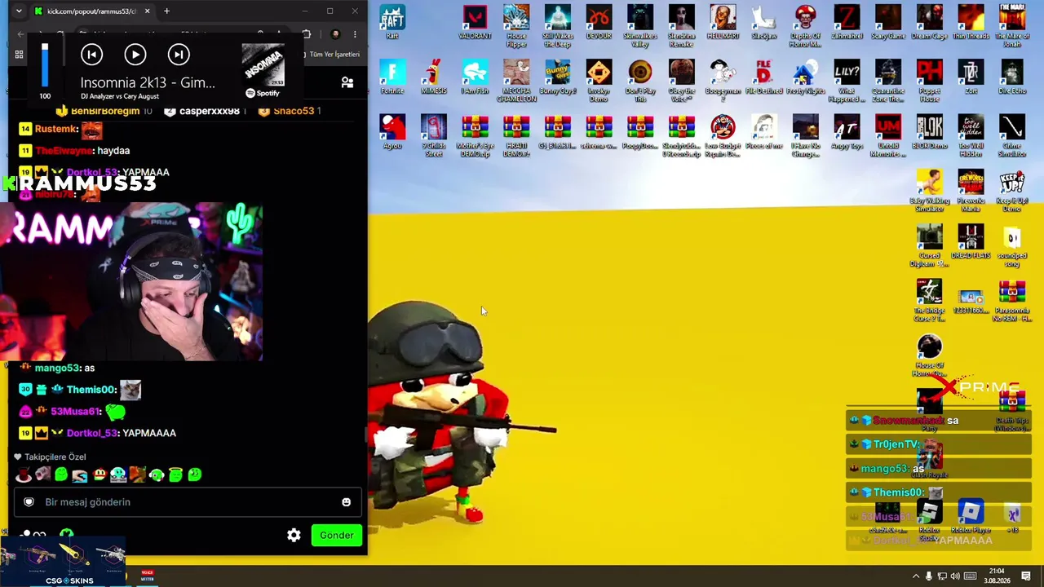Skip to next track in media overlay
The image size is (1044, 587).
tap(179, 55)
